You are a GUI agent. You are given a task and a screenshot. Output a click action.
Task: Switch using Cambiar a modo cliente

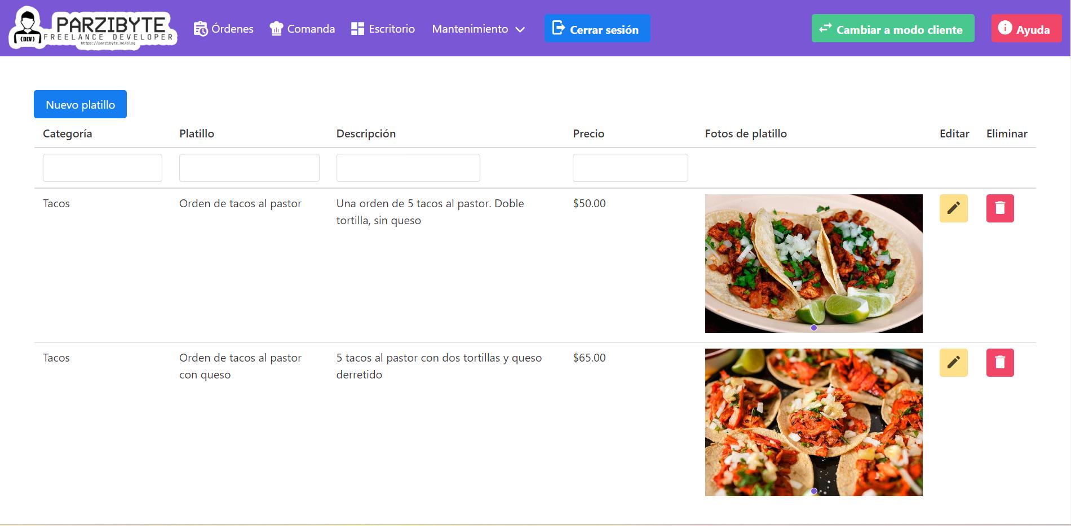click(x=892, y=29)
